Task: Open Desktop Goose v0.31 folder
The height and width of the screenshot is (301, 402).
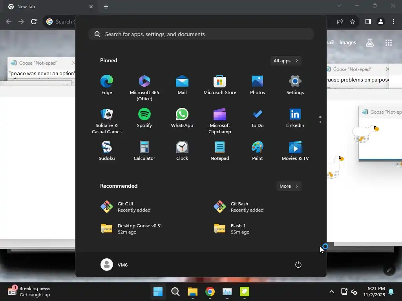Action: pos(131,229)
